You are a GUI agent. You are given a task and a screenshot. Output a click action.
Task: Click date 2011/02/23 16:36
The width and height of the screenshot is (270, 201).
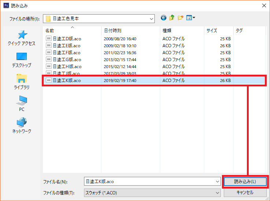120,53
